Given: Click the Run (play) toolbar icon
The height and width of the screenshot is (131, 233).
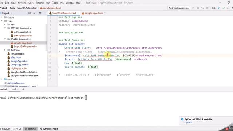Looking at the screenshot, I should pos(193,8).
